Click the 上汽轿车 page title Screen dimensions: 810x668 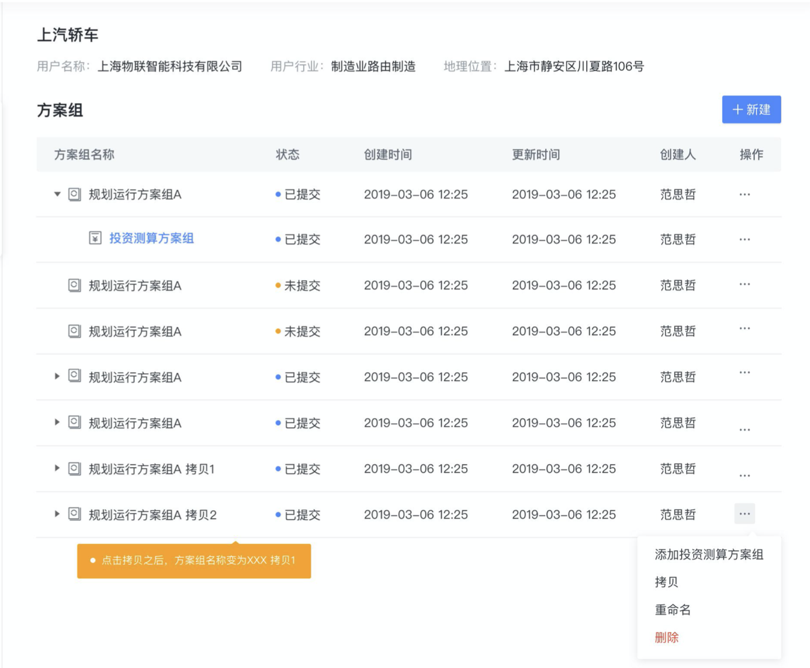(67, 35)
